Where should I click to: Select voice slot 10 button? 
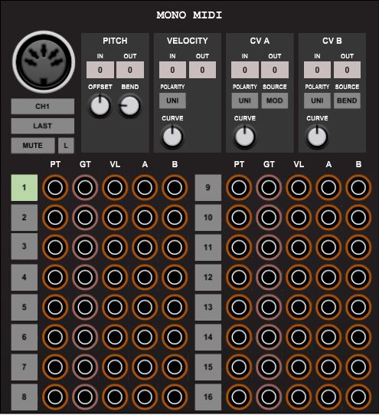[x=208, y=218]
